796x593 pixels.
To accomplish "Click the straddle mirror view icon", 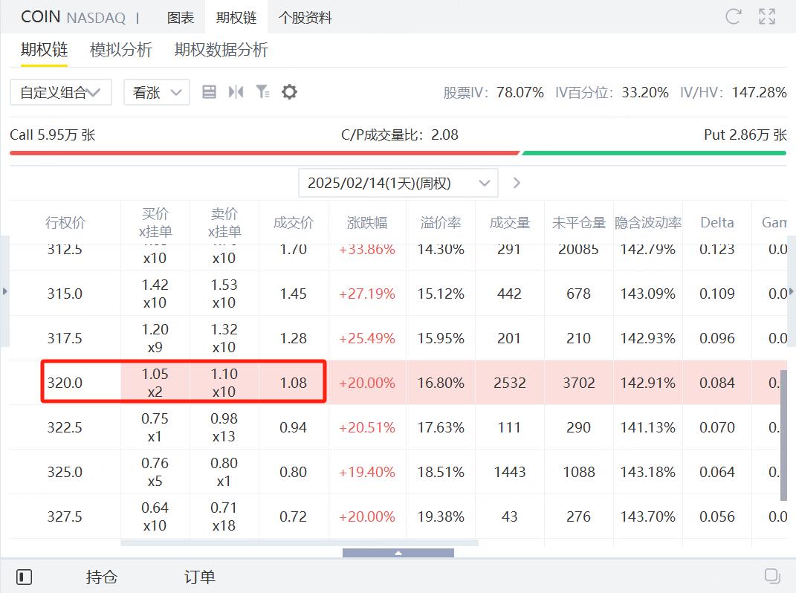I will pos(236,92).
